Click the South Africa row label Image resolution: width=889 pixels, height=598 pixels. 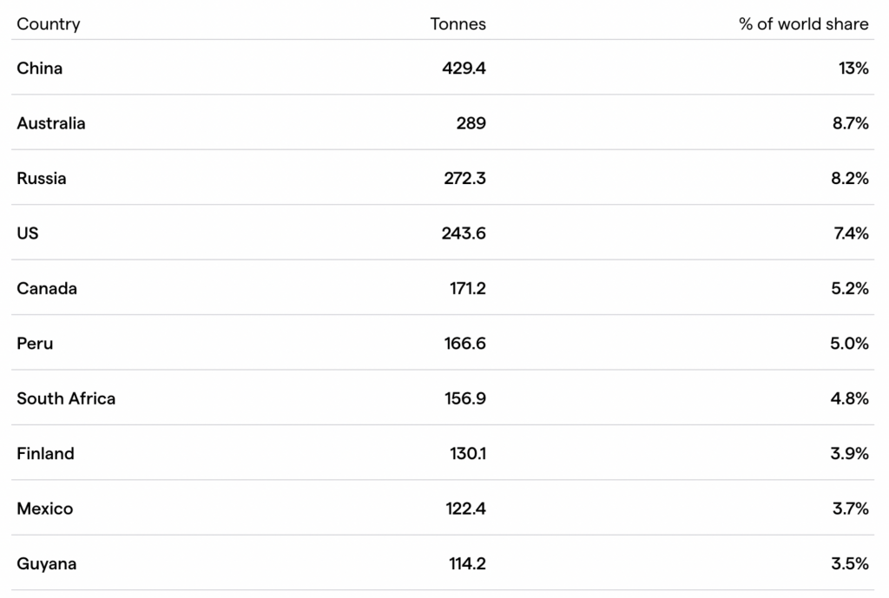click(x=66, y=398)
